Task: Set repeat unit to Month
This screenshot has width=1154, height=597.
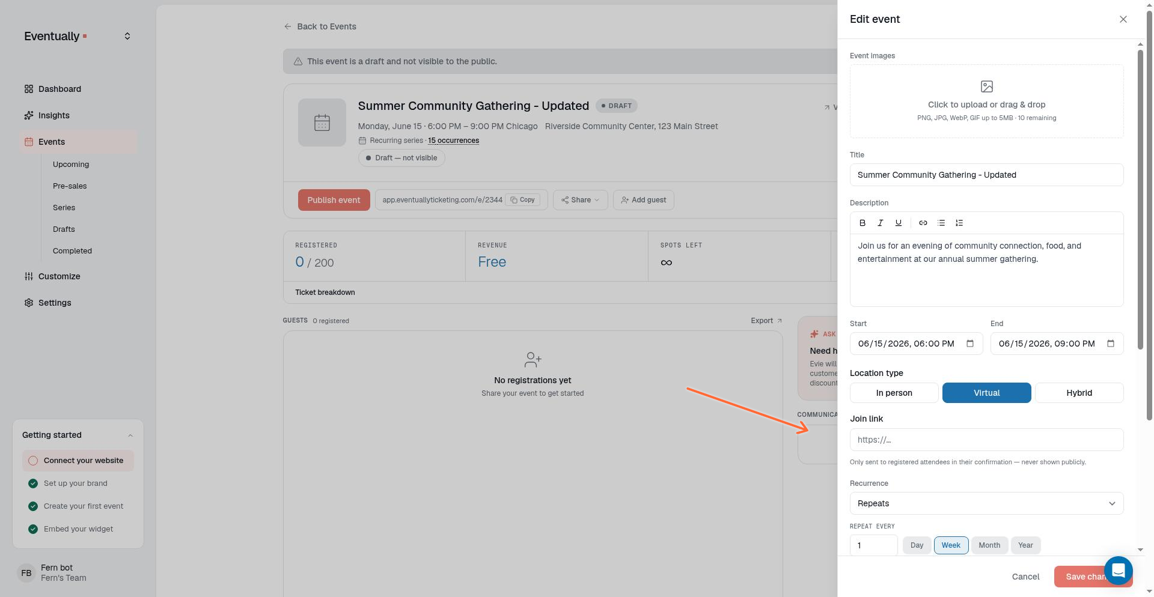Action: [989, 545]
